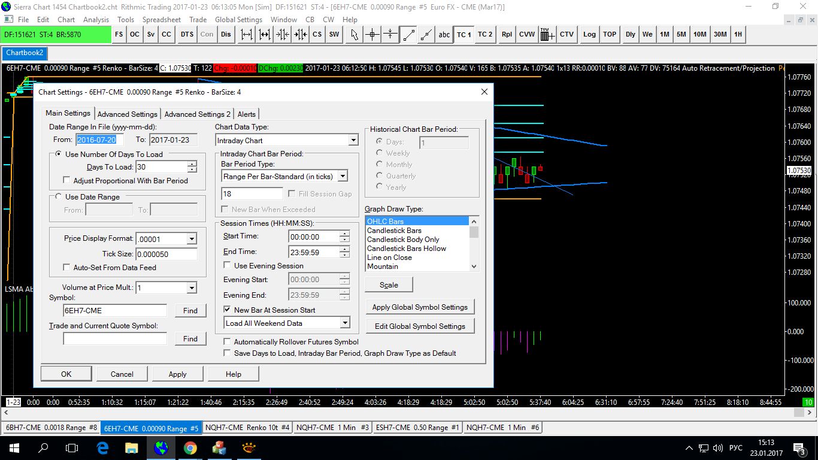
Task: Click the Tick Size input field
Action: [x=166, y=254]
